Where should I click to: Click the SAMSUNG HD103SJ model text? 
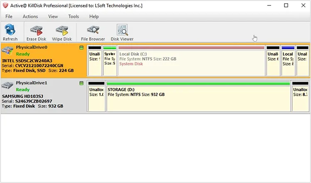(x=22, y=96)
